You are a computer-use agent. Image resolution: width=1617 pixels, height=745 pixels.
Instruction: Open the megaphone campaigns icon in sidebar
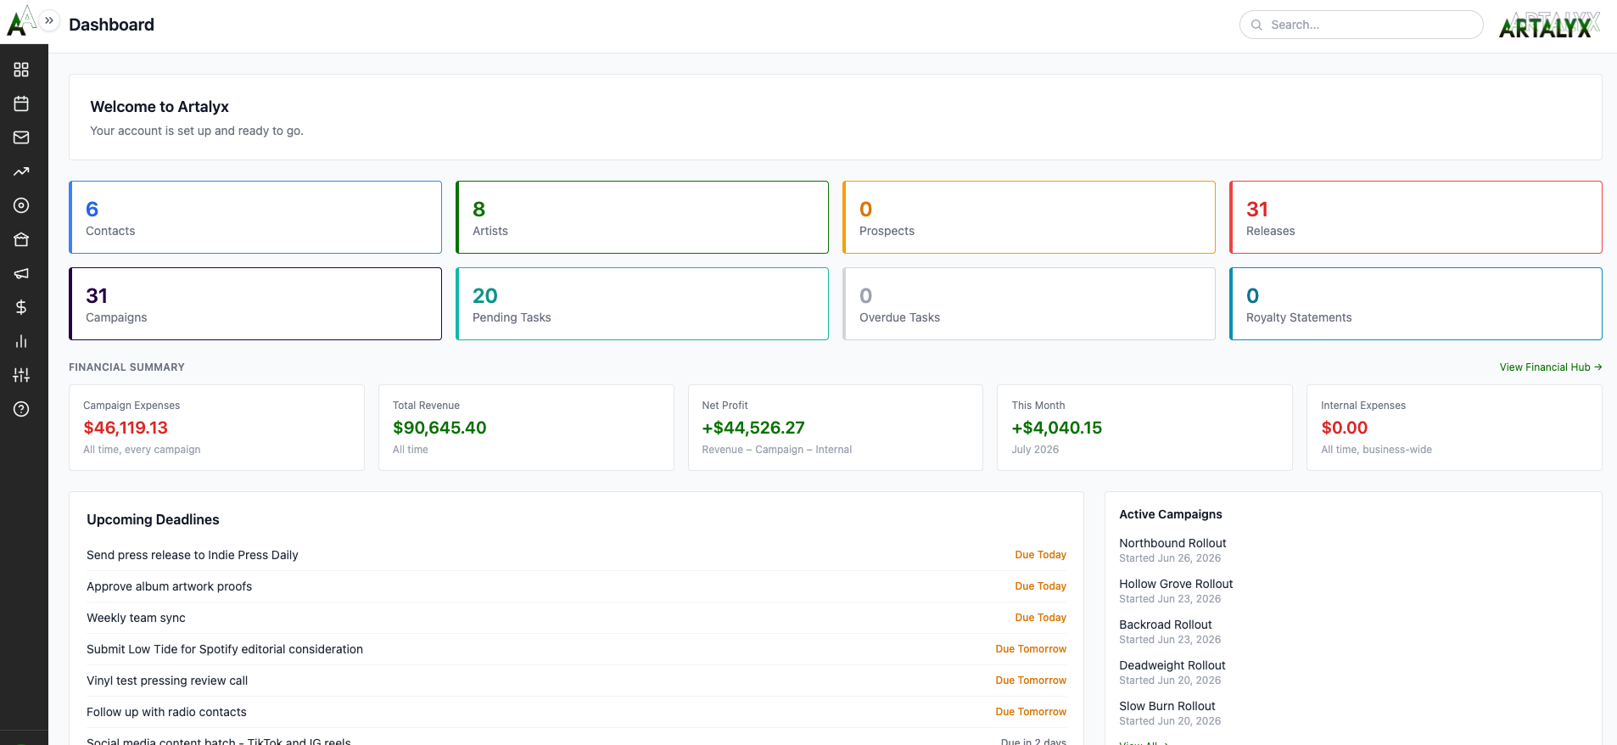(x=21, y=273)
